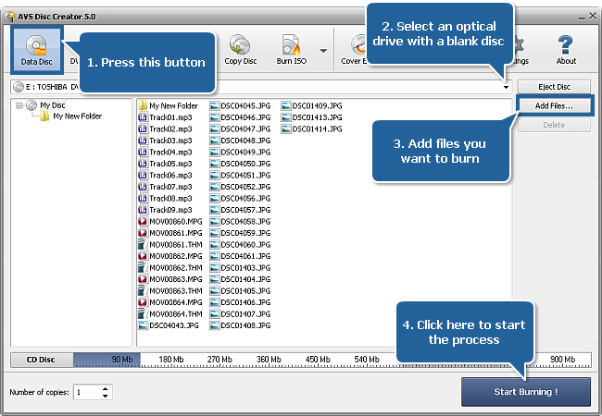Select DSC01404.JPG image file
Viewport: 602px width, 416px height.
click(241, 279)
